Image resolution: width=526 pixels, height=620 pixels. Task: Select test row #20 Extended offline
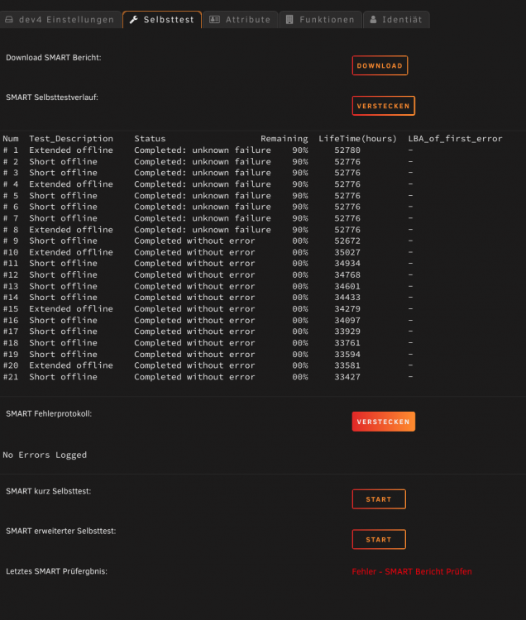point(208,365)
